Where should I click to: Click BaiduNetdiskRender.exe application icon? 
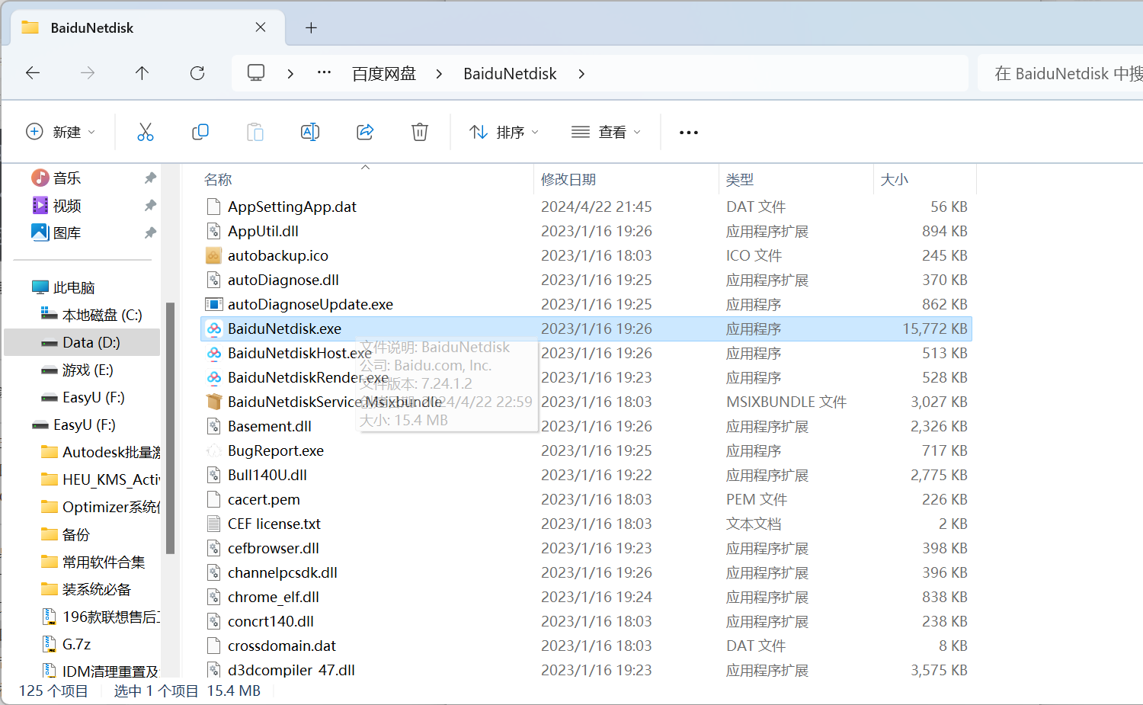pyautogui.click(x=214, y=377)
